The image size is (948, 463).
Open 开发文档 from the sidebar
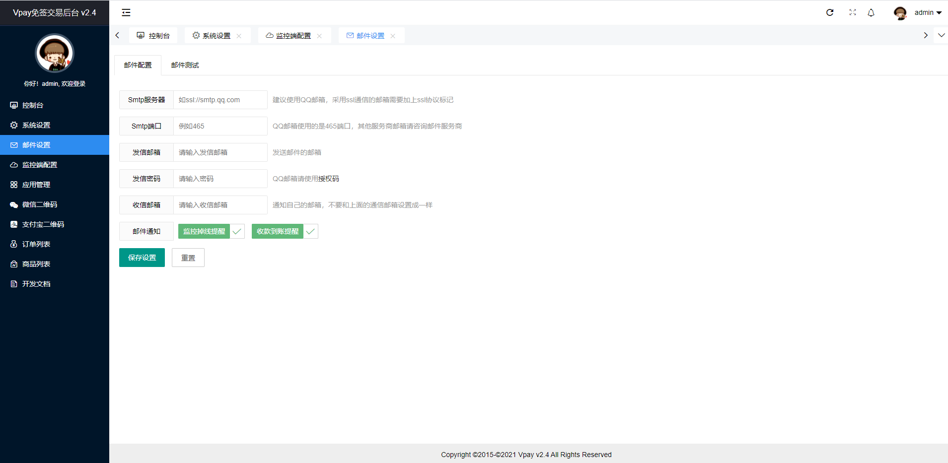[36, 284]
